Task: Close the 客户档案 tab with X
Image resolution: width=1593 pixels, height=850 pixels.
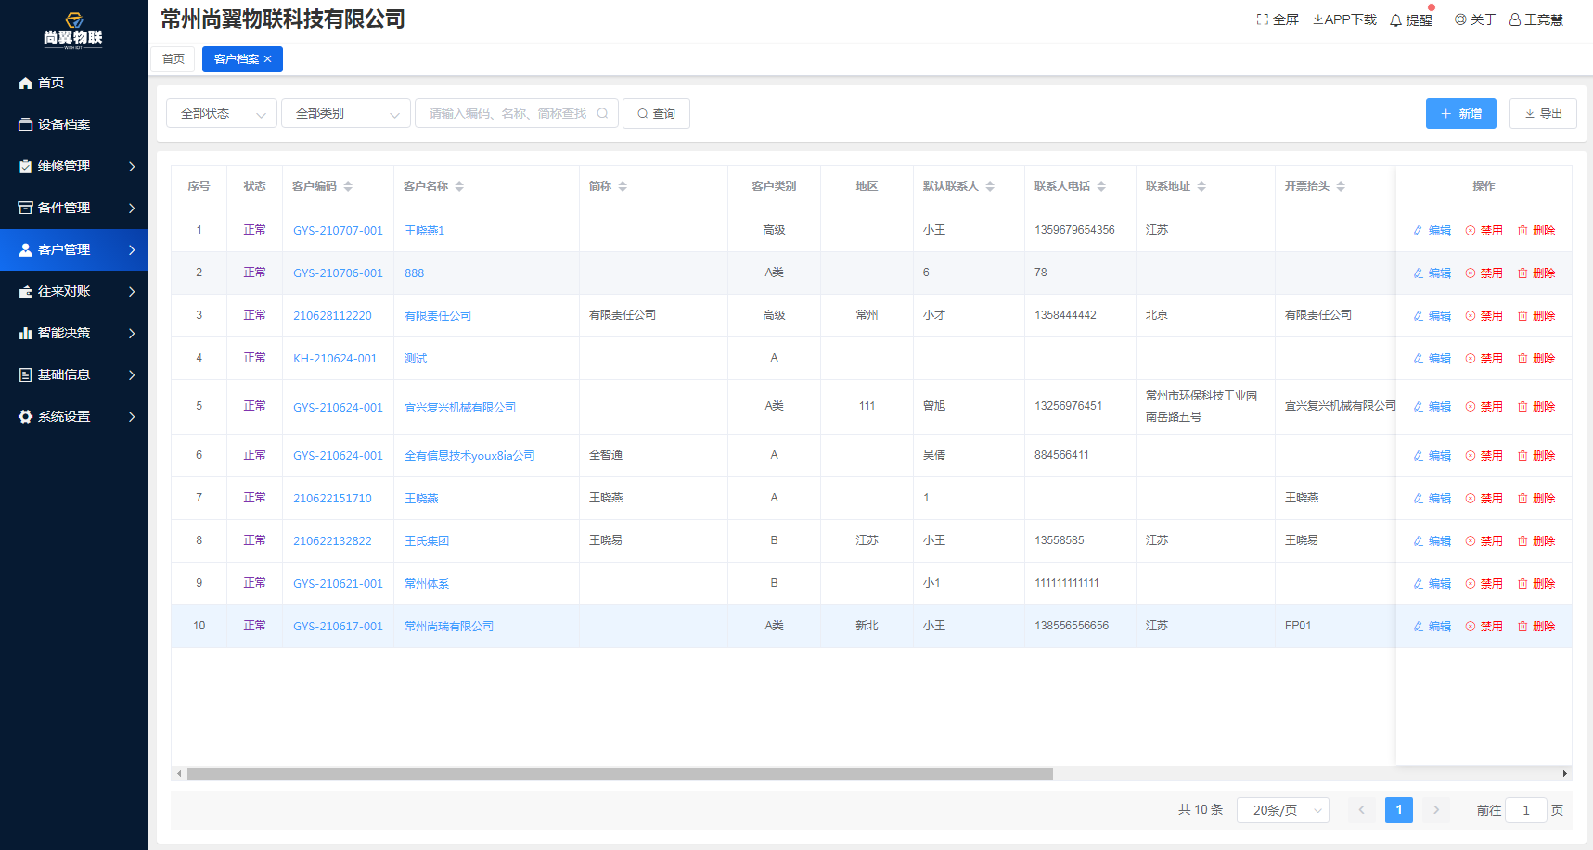Action: [x=268, y=59]
